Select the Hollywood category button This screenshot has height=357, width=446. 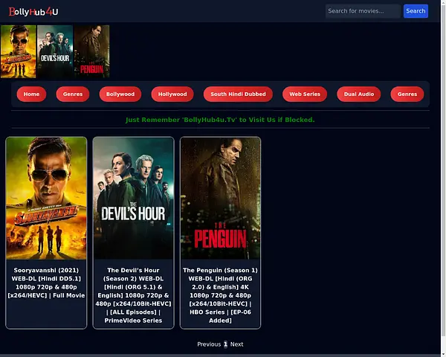tap(172, 94)
